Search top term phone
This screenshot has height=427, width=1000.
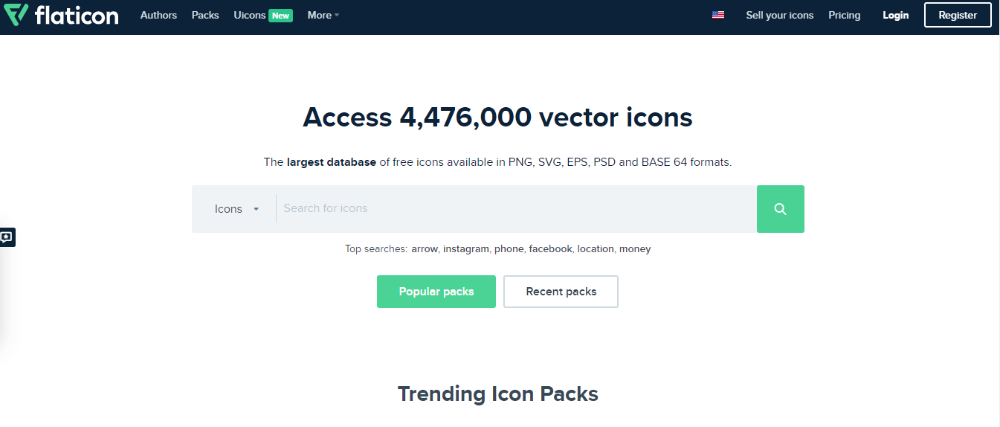[x=509, y=249]
